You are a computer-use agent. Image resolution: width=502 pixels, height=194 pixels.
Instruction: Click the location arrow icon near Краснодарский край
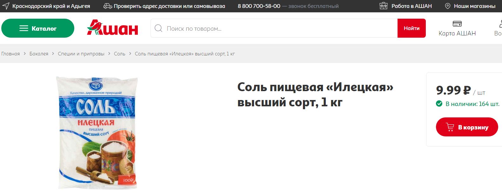pos(6,6)
